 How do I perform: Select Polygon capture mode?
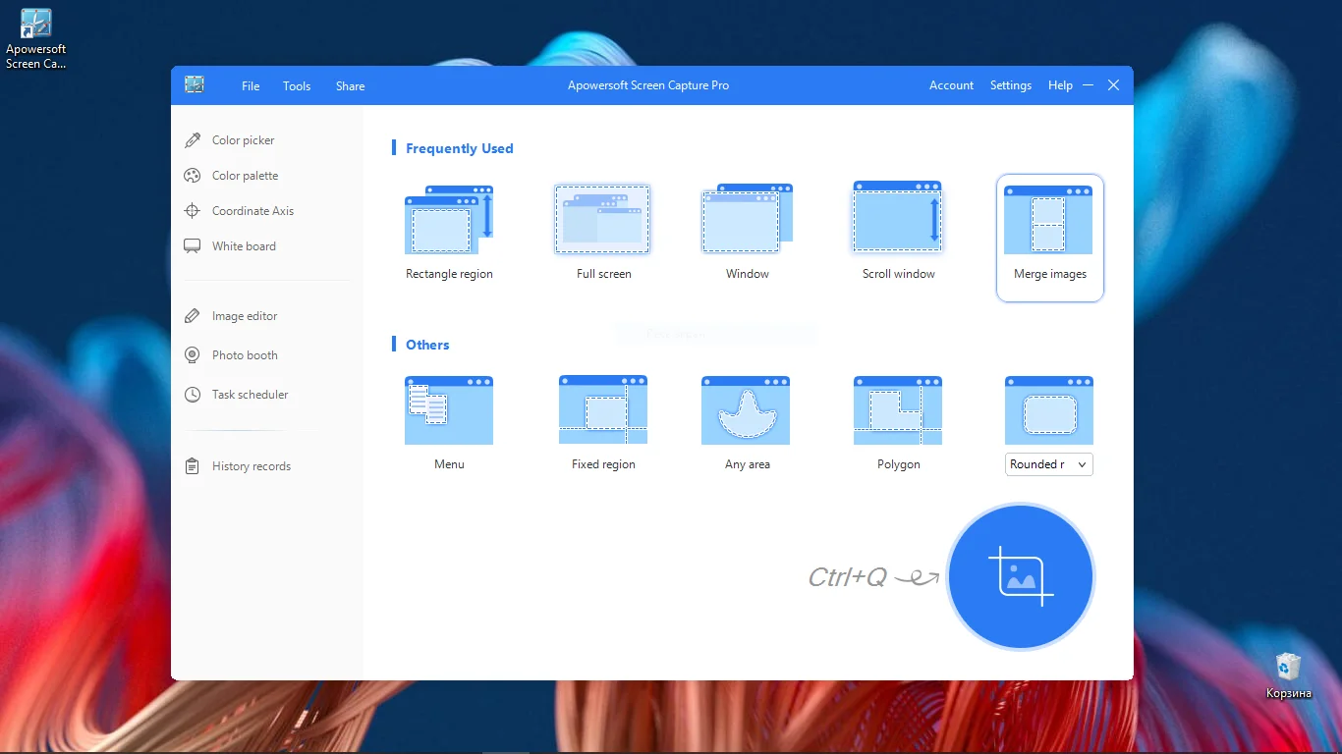[898, 422]
